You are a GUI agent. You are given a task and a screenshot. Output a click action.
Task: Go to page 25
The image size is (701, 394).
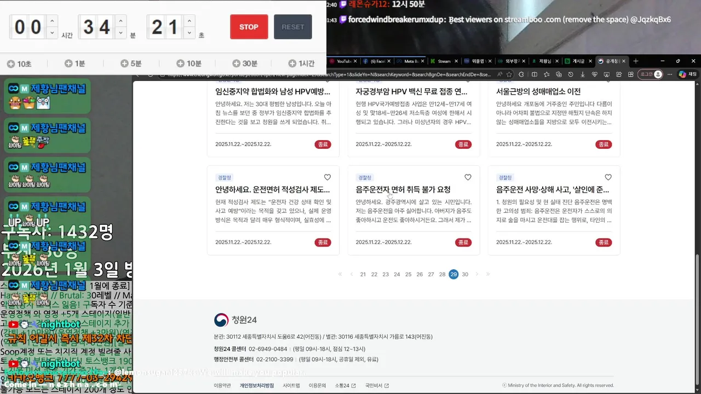(x=408, y=274)
